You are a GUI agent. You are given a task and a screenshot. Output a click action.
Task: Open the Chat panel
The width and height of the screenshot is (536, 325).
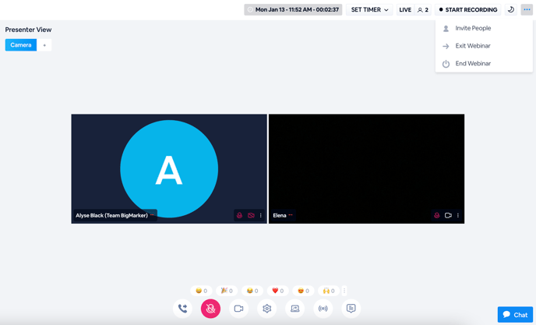point(515,315)
